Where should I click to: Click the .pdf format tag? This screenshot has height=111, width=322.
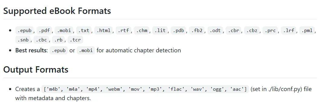(x=44, y=31)
